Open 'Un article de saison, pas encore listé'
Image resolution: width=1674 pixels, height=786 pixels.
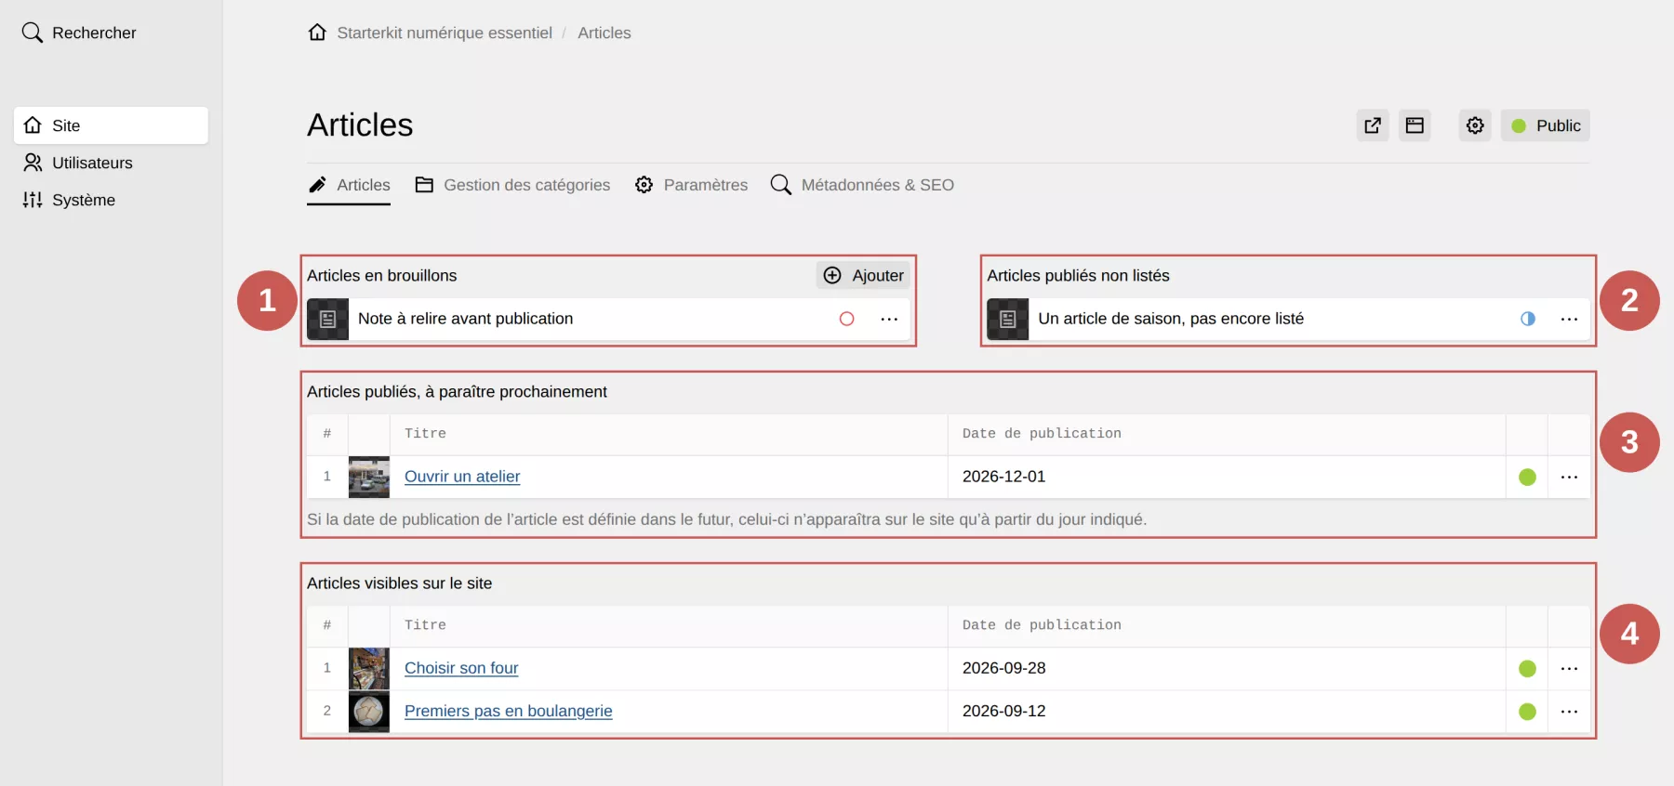point(1171,319)
